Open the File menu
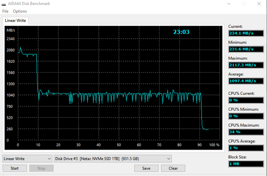The height and width of the screenshot is (176, 267). pos(5,11)
